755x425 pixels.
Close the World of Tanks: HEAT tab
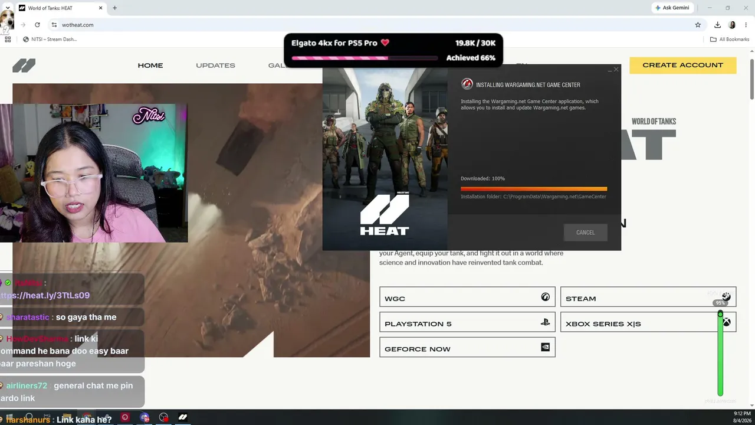tap(100, 8)
